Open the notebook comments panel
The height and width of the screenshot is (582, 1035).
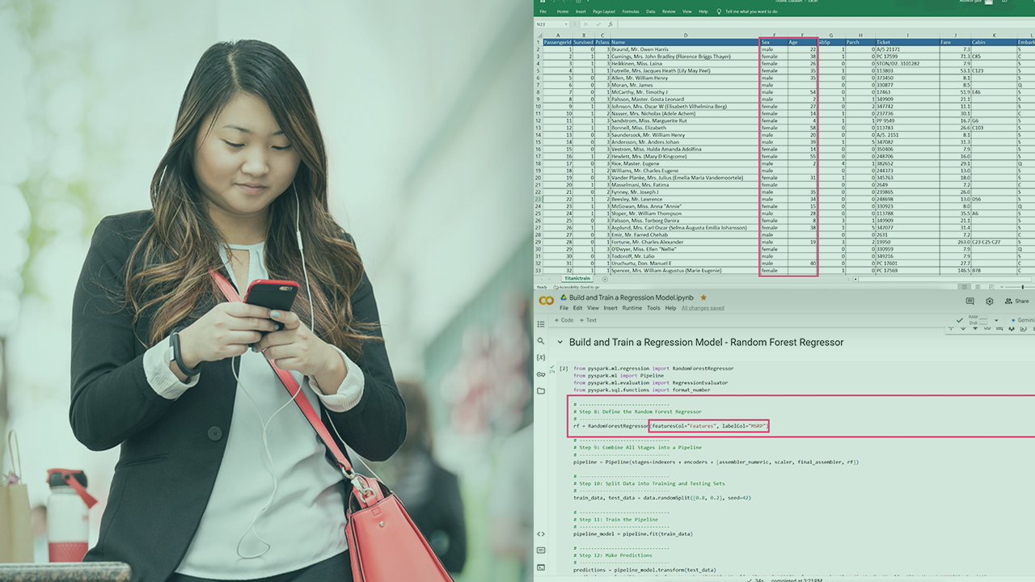[x=970, y=301]
